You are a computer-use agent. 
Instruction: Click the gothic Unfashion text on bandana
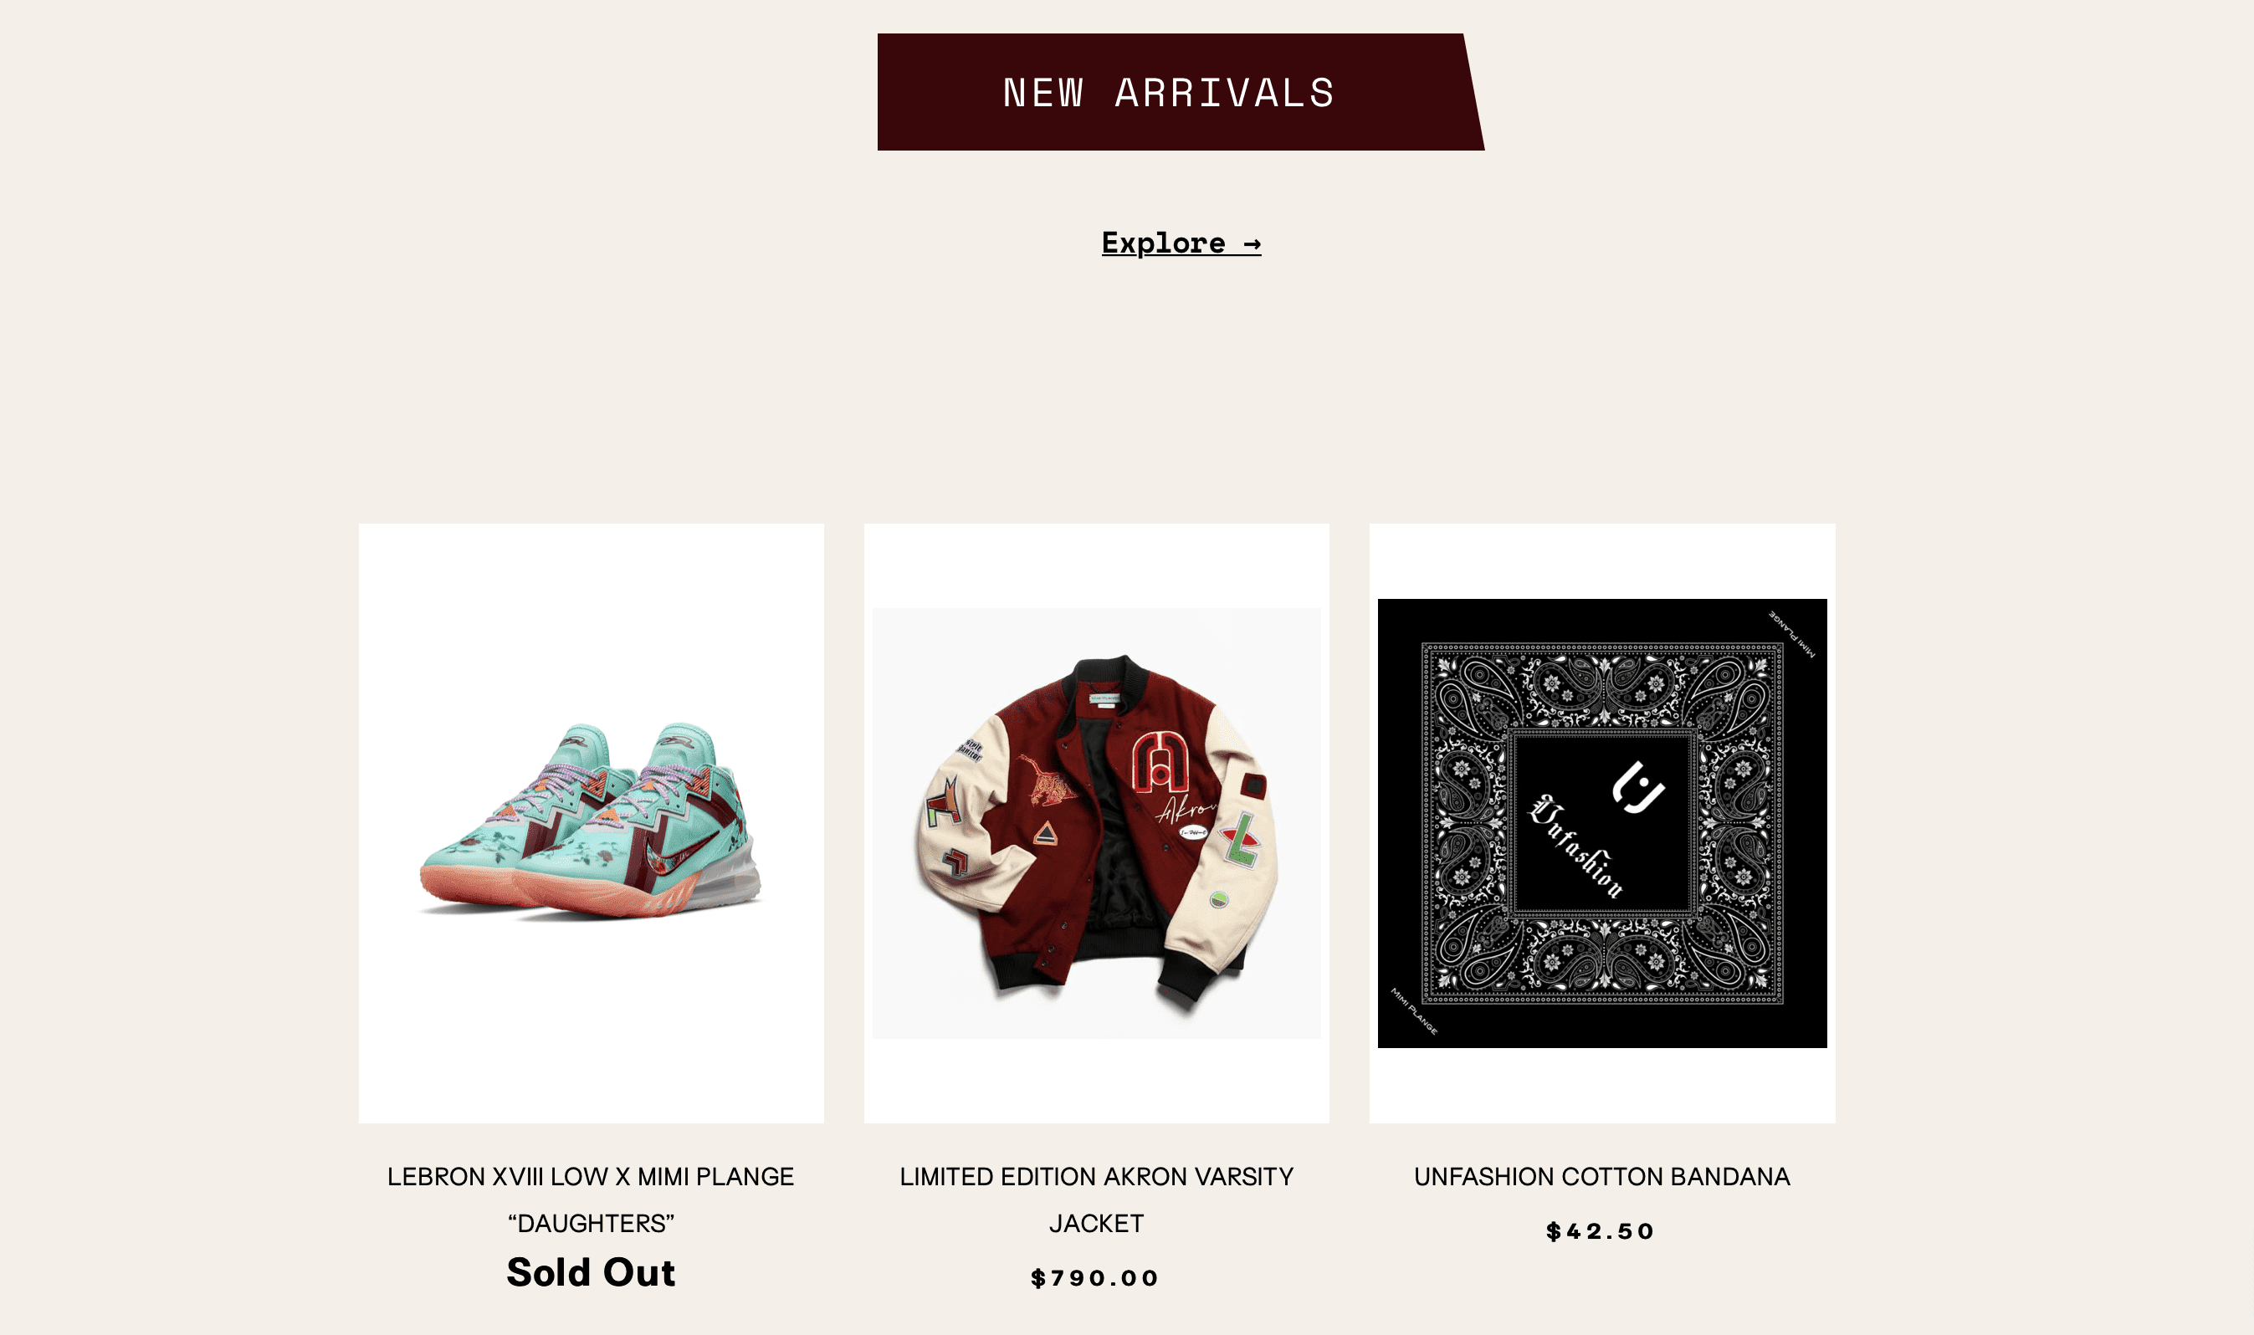point(1578,846)
